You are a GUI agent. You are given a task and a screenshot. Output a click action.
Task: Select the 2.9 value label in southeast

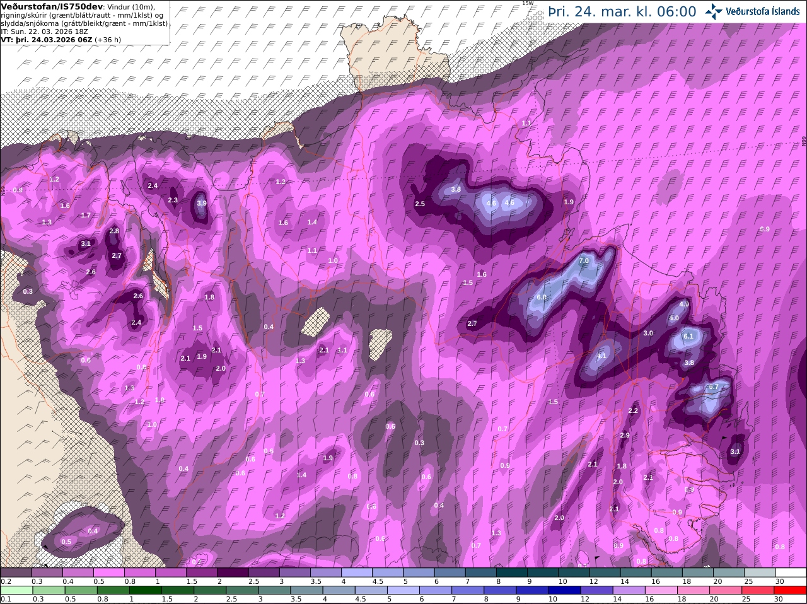pyautogui.click(x=625, y=436)
